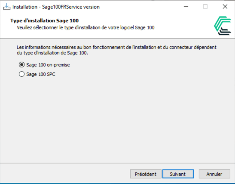Screen dimensions: 235x184
Task: Continue with the Suivant button
Action: 178,174
